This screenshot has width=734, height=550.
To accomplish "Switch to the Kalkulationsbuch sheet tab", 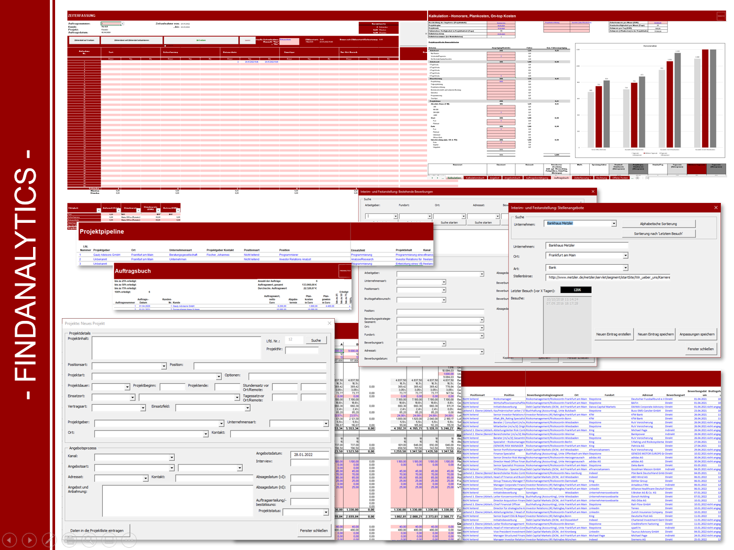I will 475,178.
